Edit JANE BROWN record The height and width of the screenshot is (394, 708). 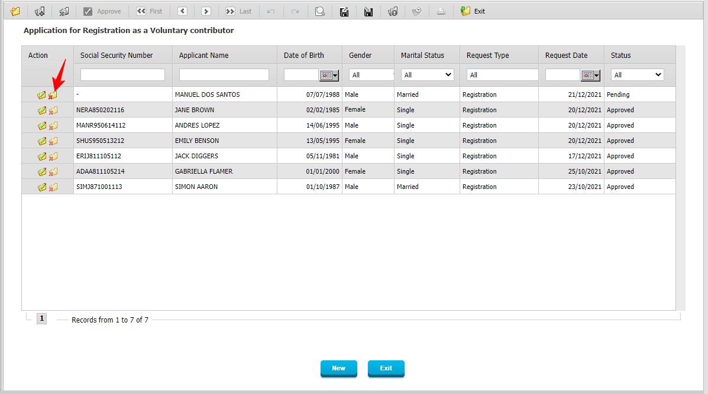pyautogui.click(x=41, y=110)
